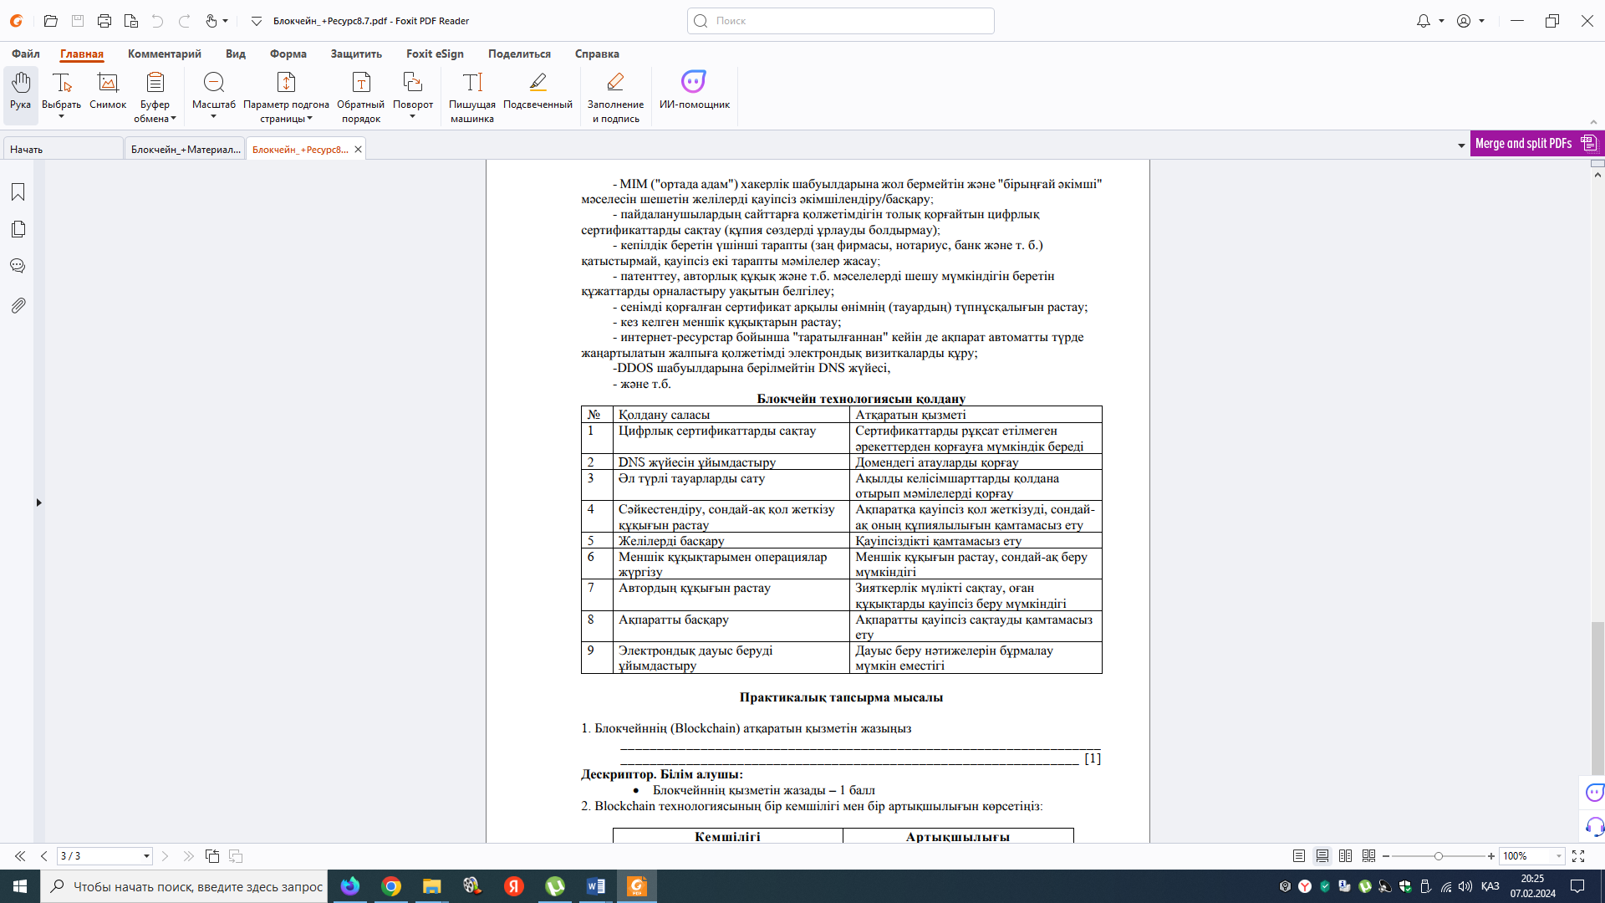Switch to the Блокчейн_+Материал document tab
1605x903 pixels.
(x=185, y=150)
